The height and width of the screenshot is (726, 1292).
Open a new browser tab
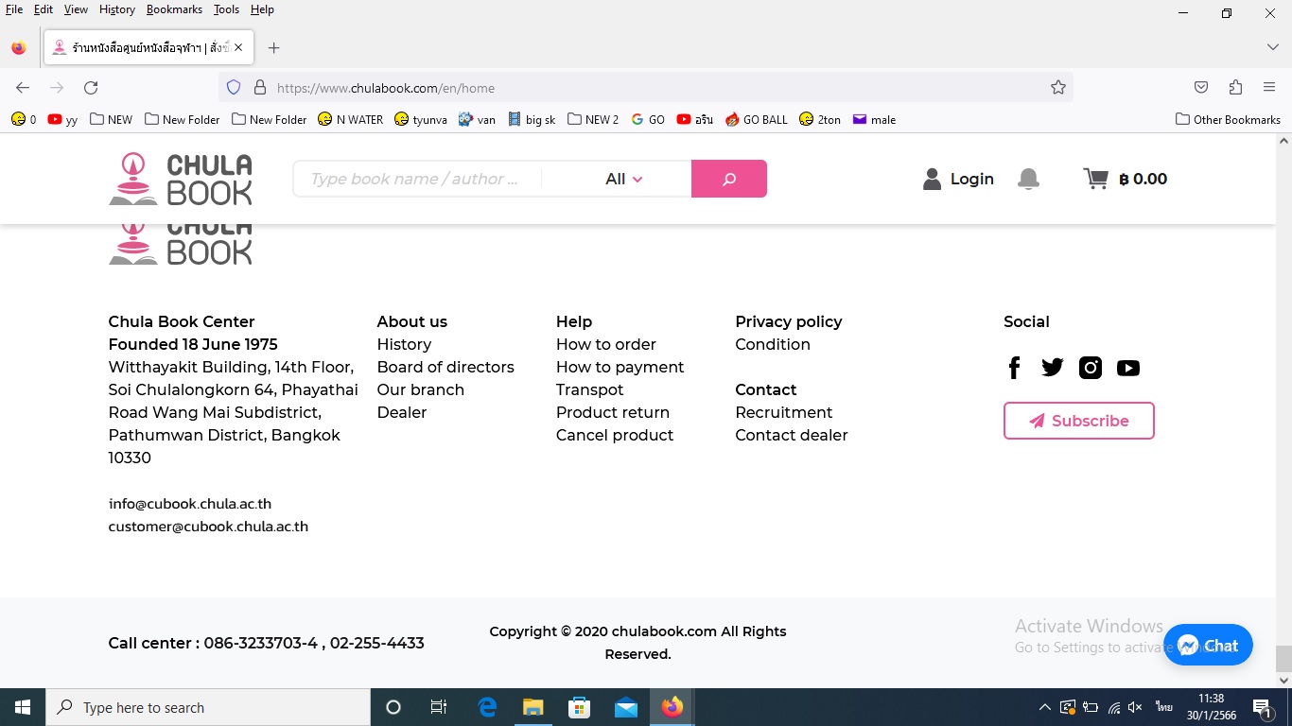(x=273, y=47)
